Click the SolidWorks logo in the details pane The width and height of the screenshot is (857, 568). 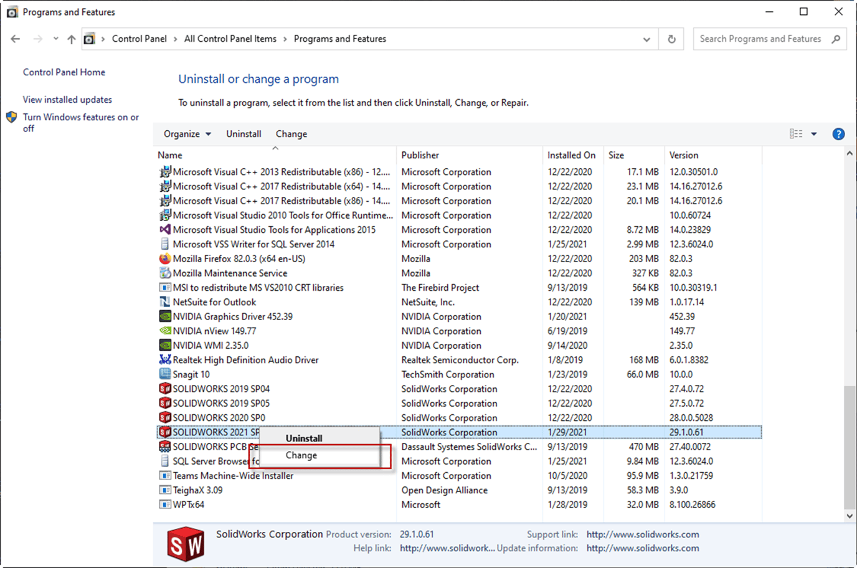point(185,544)
